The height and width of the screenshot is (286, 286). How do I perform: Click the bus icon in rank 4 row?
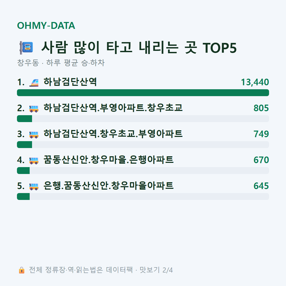click(34, 160)
